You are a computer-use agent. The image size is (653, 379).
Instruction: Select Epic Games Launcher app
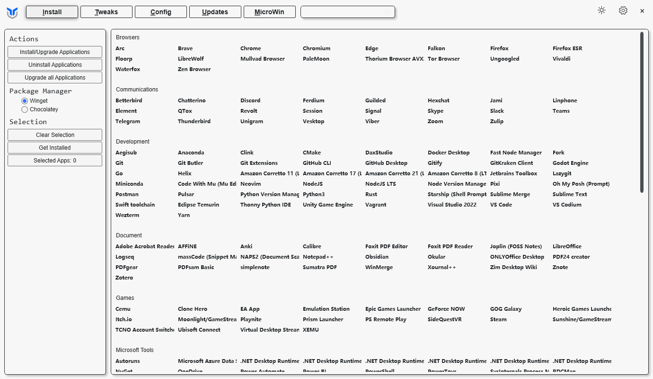[393, 309]
